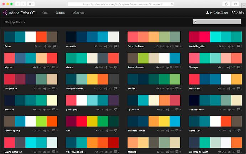This screenshot has width=246, height=154.
Task: Click the views eye icon for Aplicación
Action: click(158, 110)
